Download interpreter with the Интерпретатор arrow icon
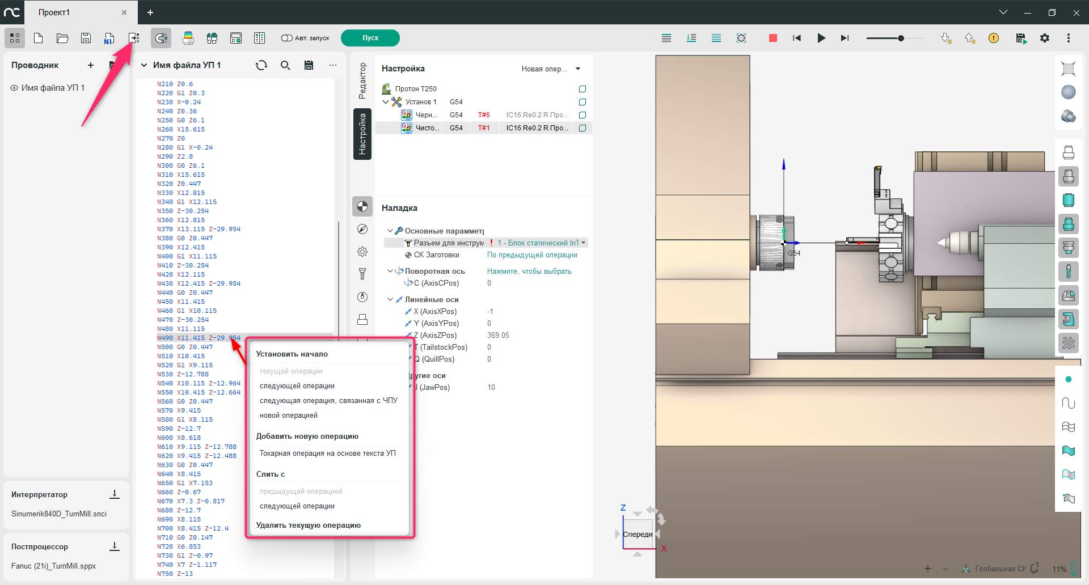The height and width of the screenshot is (585, 1089). (115, 494)
